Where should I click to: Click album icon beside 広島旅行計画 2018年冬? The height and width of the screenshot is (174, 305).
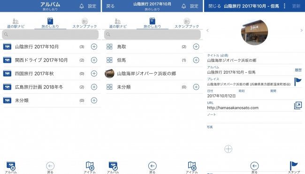(x=7, y=87)
